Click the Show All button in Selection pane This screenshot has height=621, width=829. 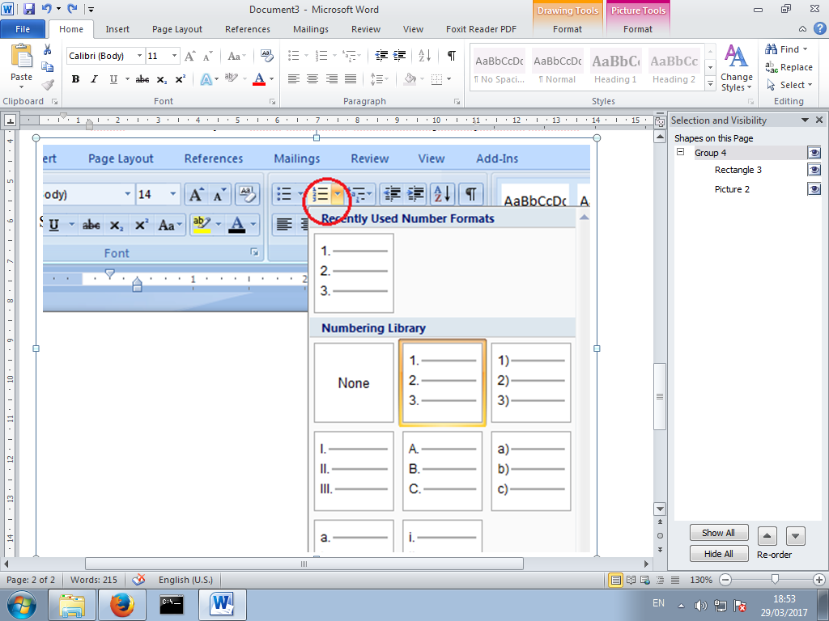coord(719,532)
